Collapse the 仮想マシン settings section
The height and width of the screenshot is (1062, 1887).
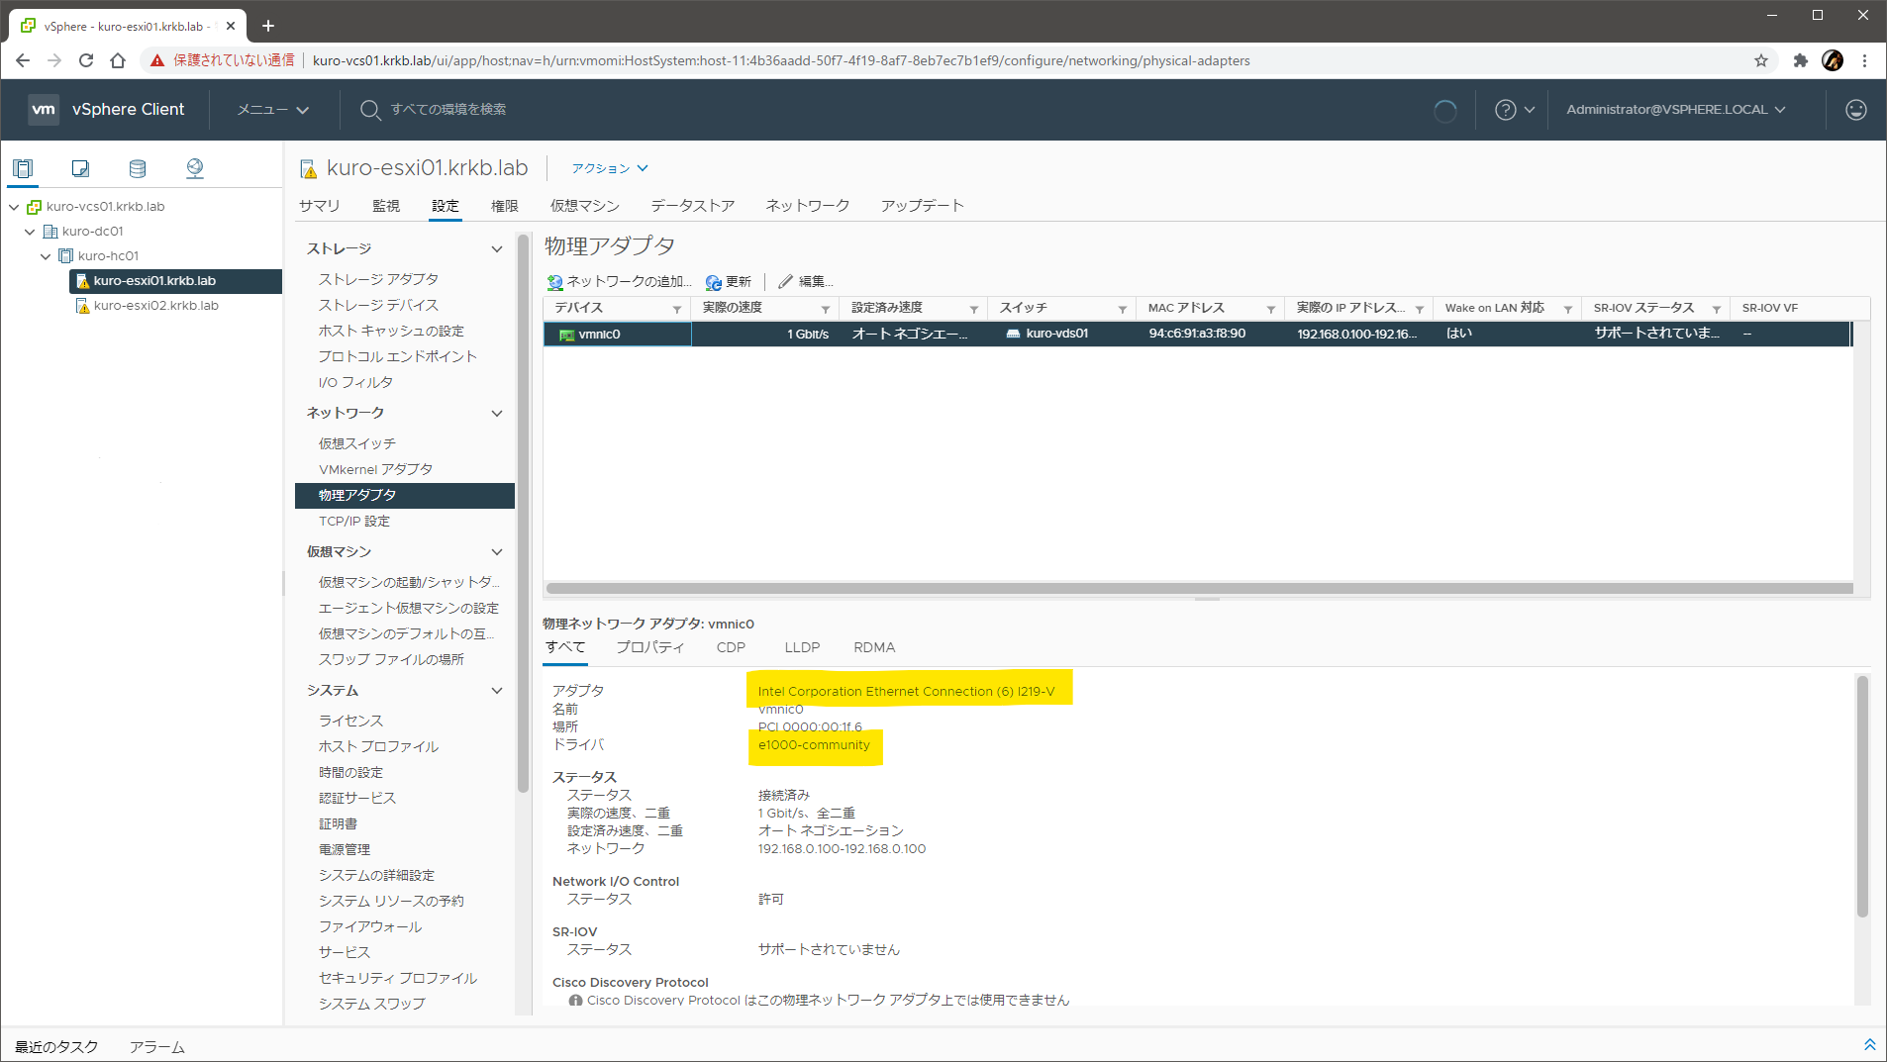click(x=497, y=552)
